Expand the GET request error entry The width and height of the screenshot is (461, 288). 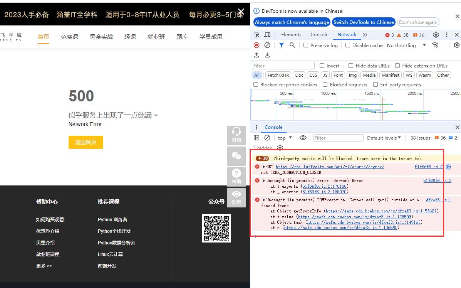[264, 167]
